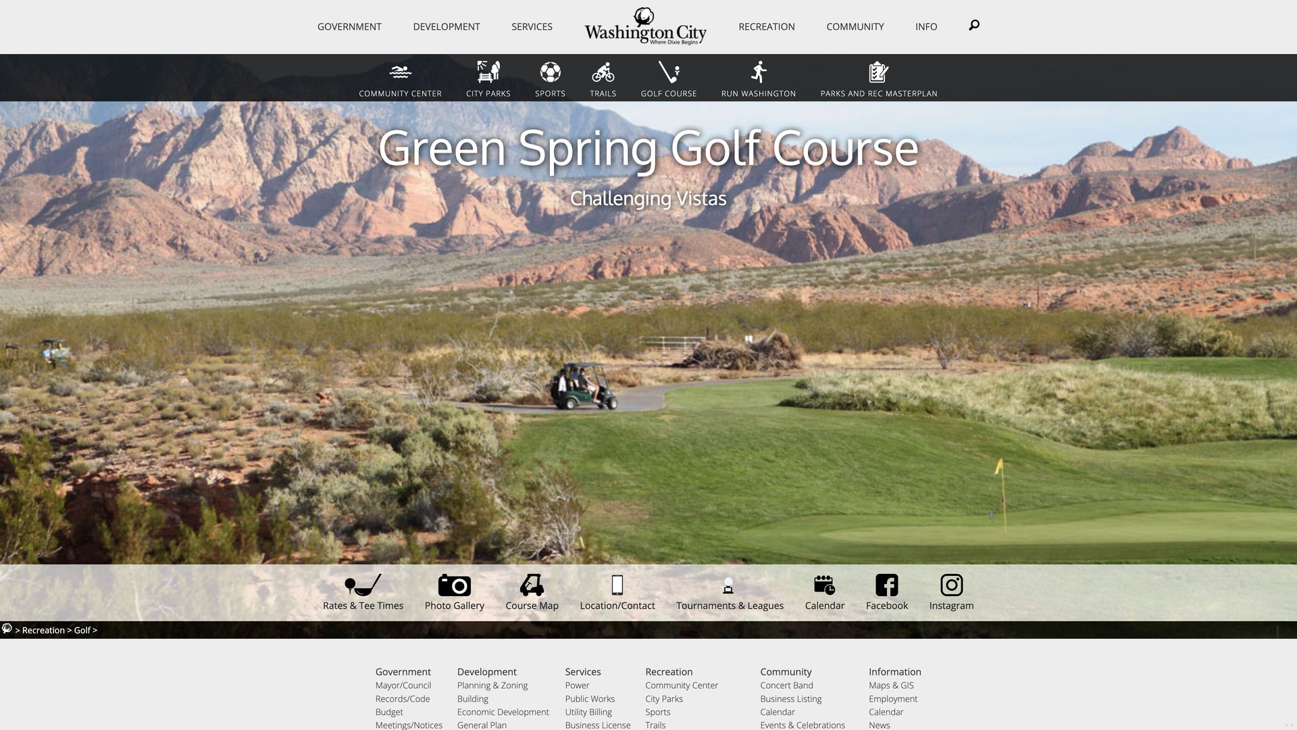Open the Mayor/Council footer link
The image size is (1297, 730).
[403, 685]
